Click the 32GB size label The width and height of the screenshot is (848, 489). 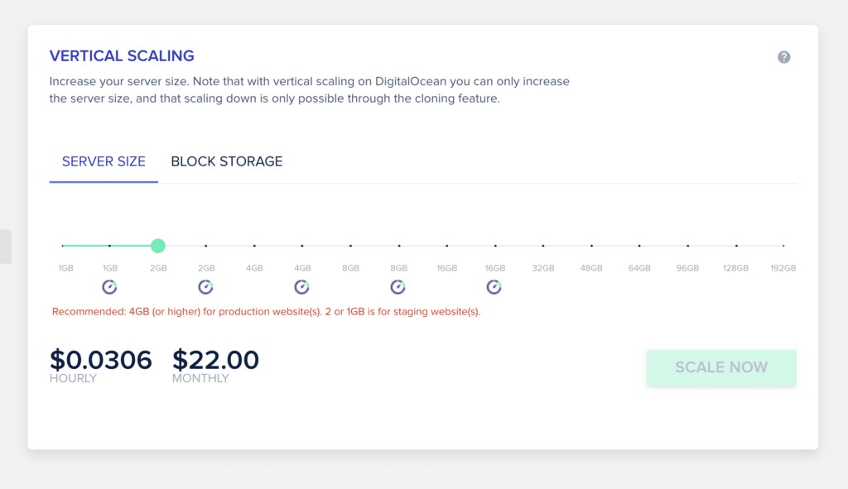(543, 268)
